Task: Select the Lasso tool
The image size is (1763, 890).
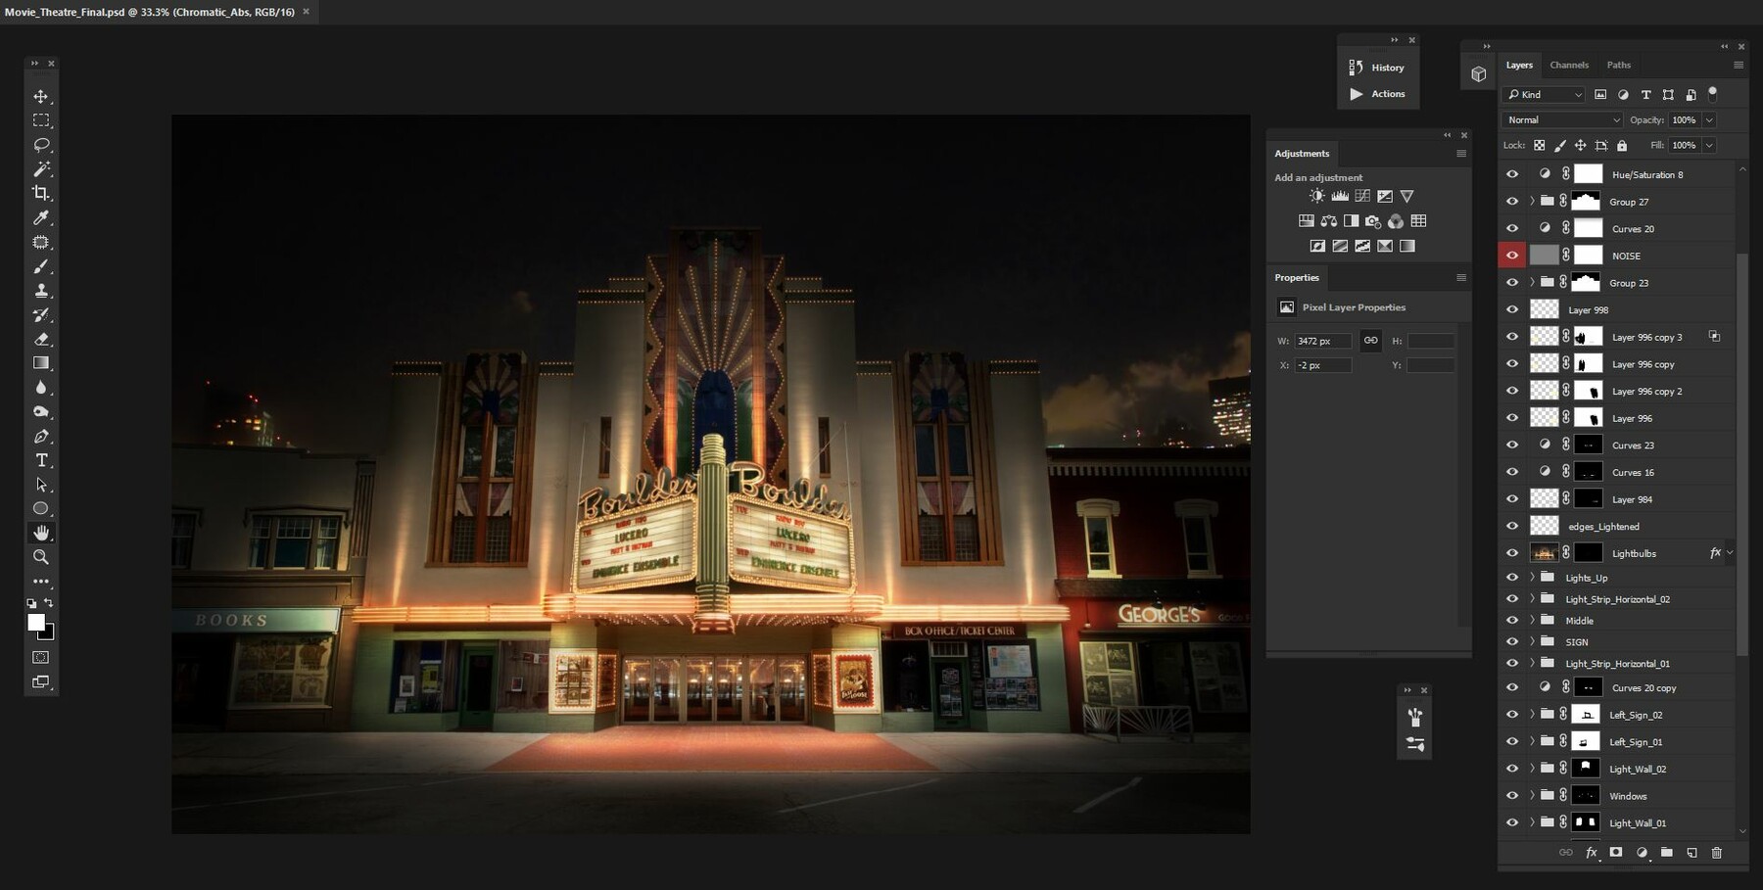Action: click(x=41, y=145)
